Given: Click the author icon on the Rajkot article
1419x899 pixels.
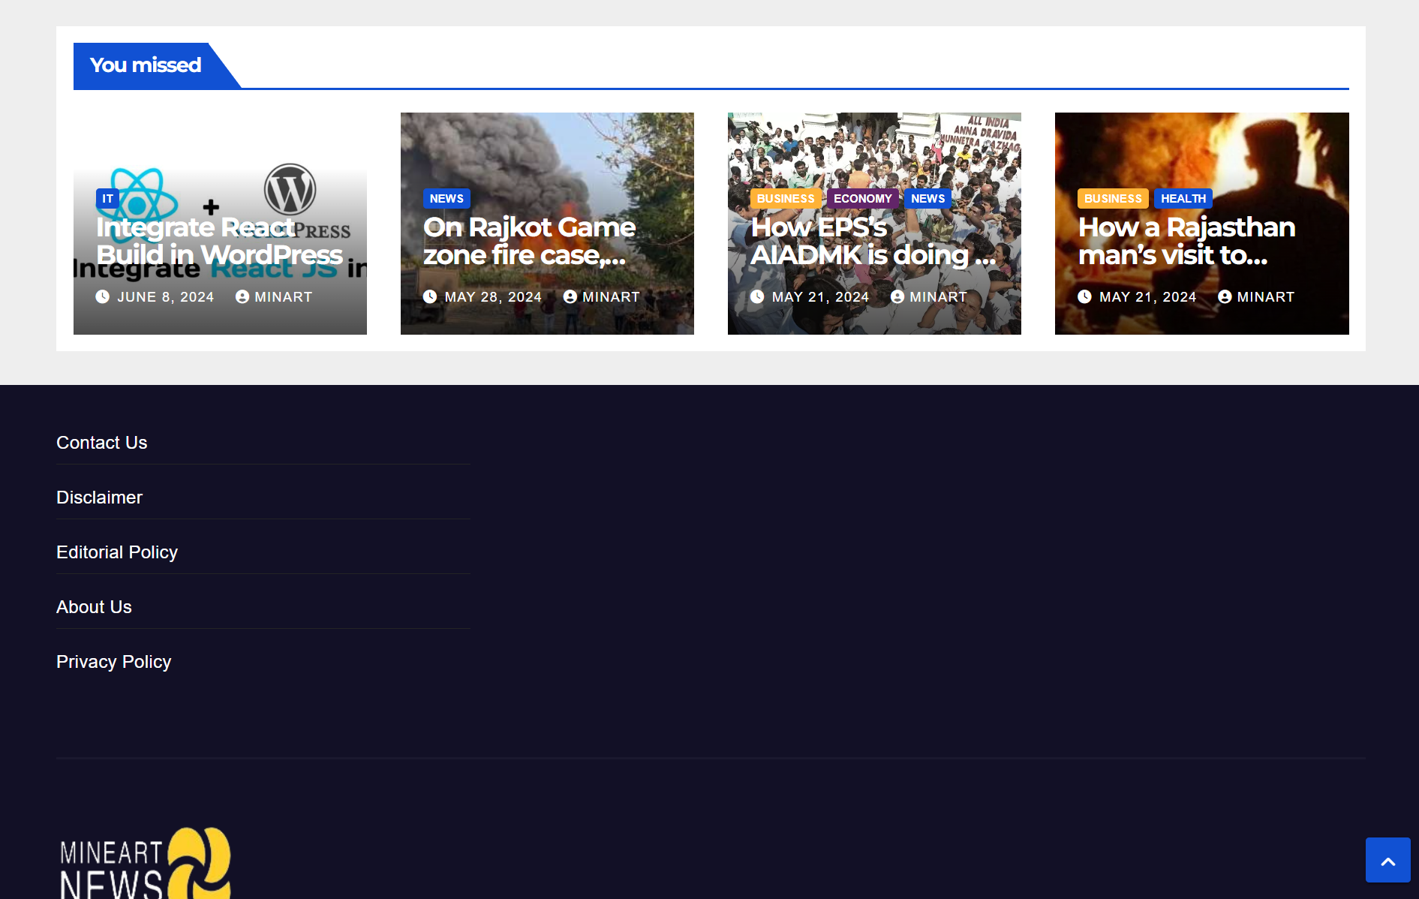Looking at the screenshot, I should point(570,297).
